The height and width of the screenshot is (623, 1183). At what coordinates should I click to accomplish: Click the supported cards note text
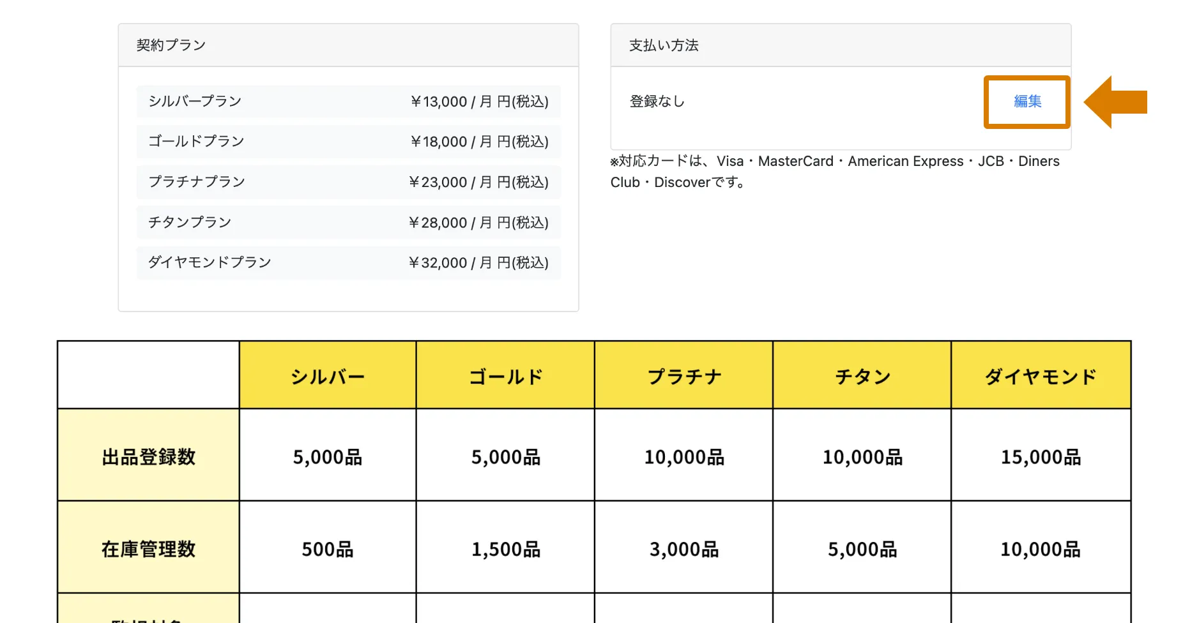pyautogui.click(x=834, y=172)
